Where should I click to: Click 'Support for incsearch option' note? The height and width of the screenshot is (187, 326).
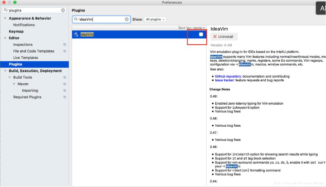click(x=266, y=154)
